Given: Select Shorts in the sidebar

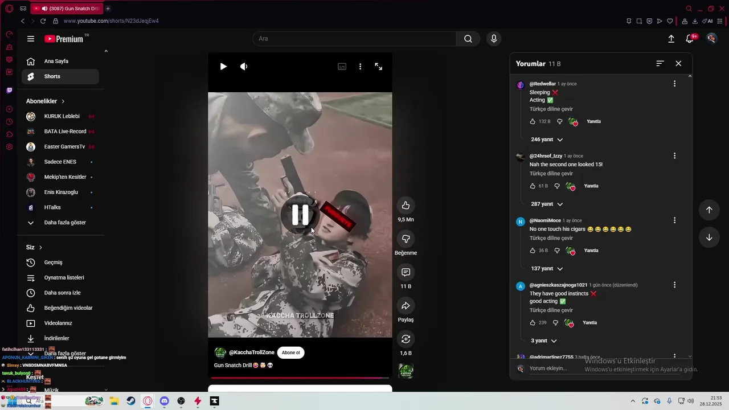Looking at the screenshot, I should tap(60, 76).
